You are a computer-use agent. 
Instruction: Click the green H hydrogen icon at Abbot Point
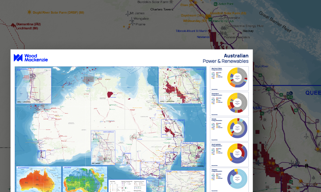(x=215, y=4)
